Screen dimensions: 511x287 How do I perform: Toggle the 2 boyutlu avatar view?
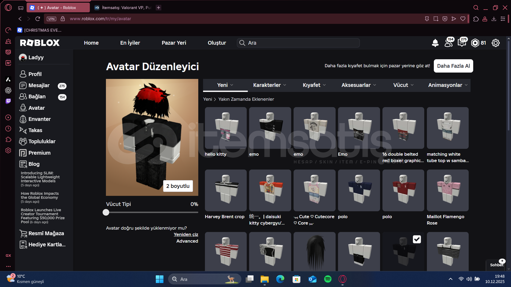pos(178,186)
